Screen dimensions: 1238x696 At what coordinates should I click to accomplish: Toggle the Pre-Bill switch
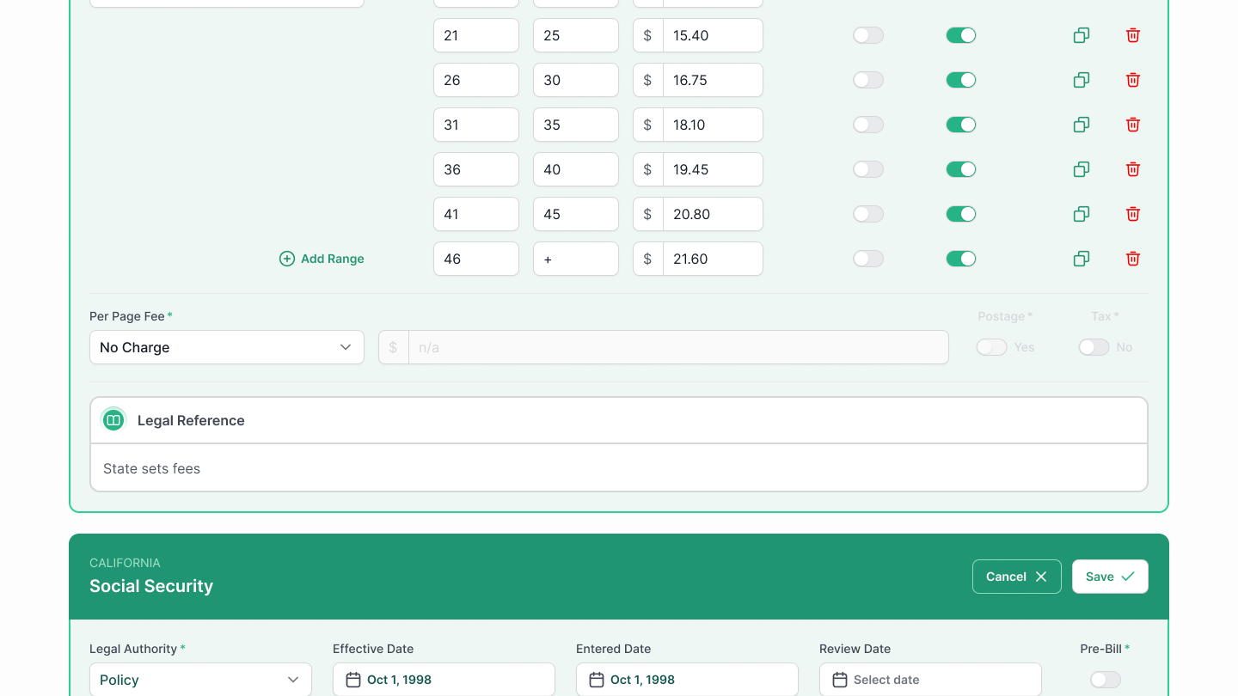(1106, 680)
